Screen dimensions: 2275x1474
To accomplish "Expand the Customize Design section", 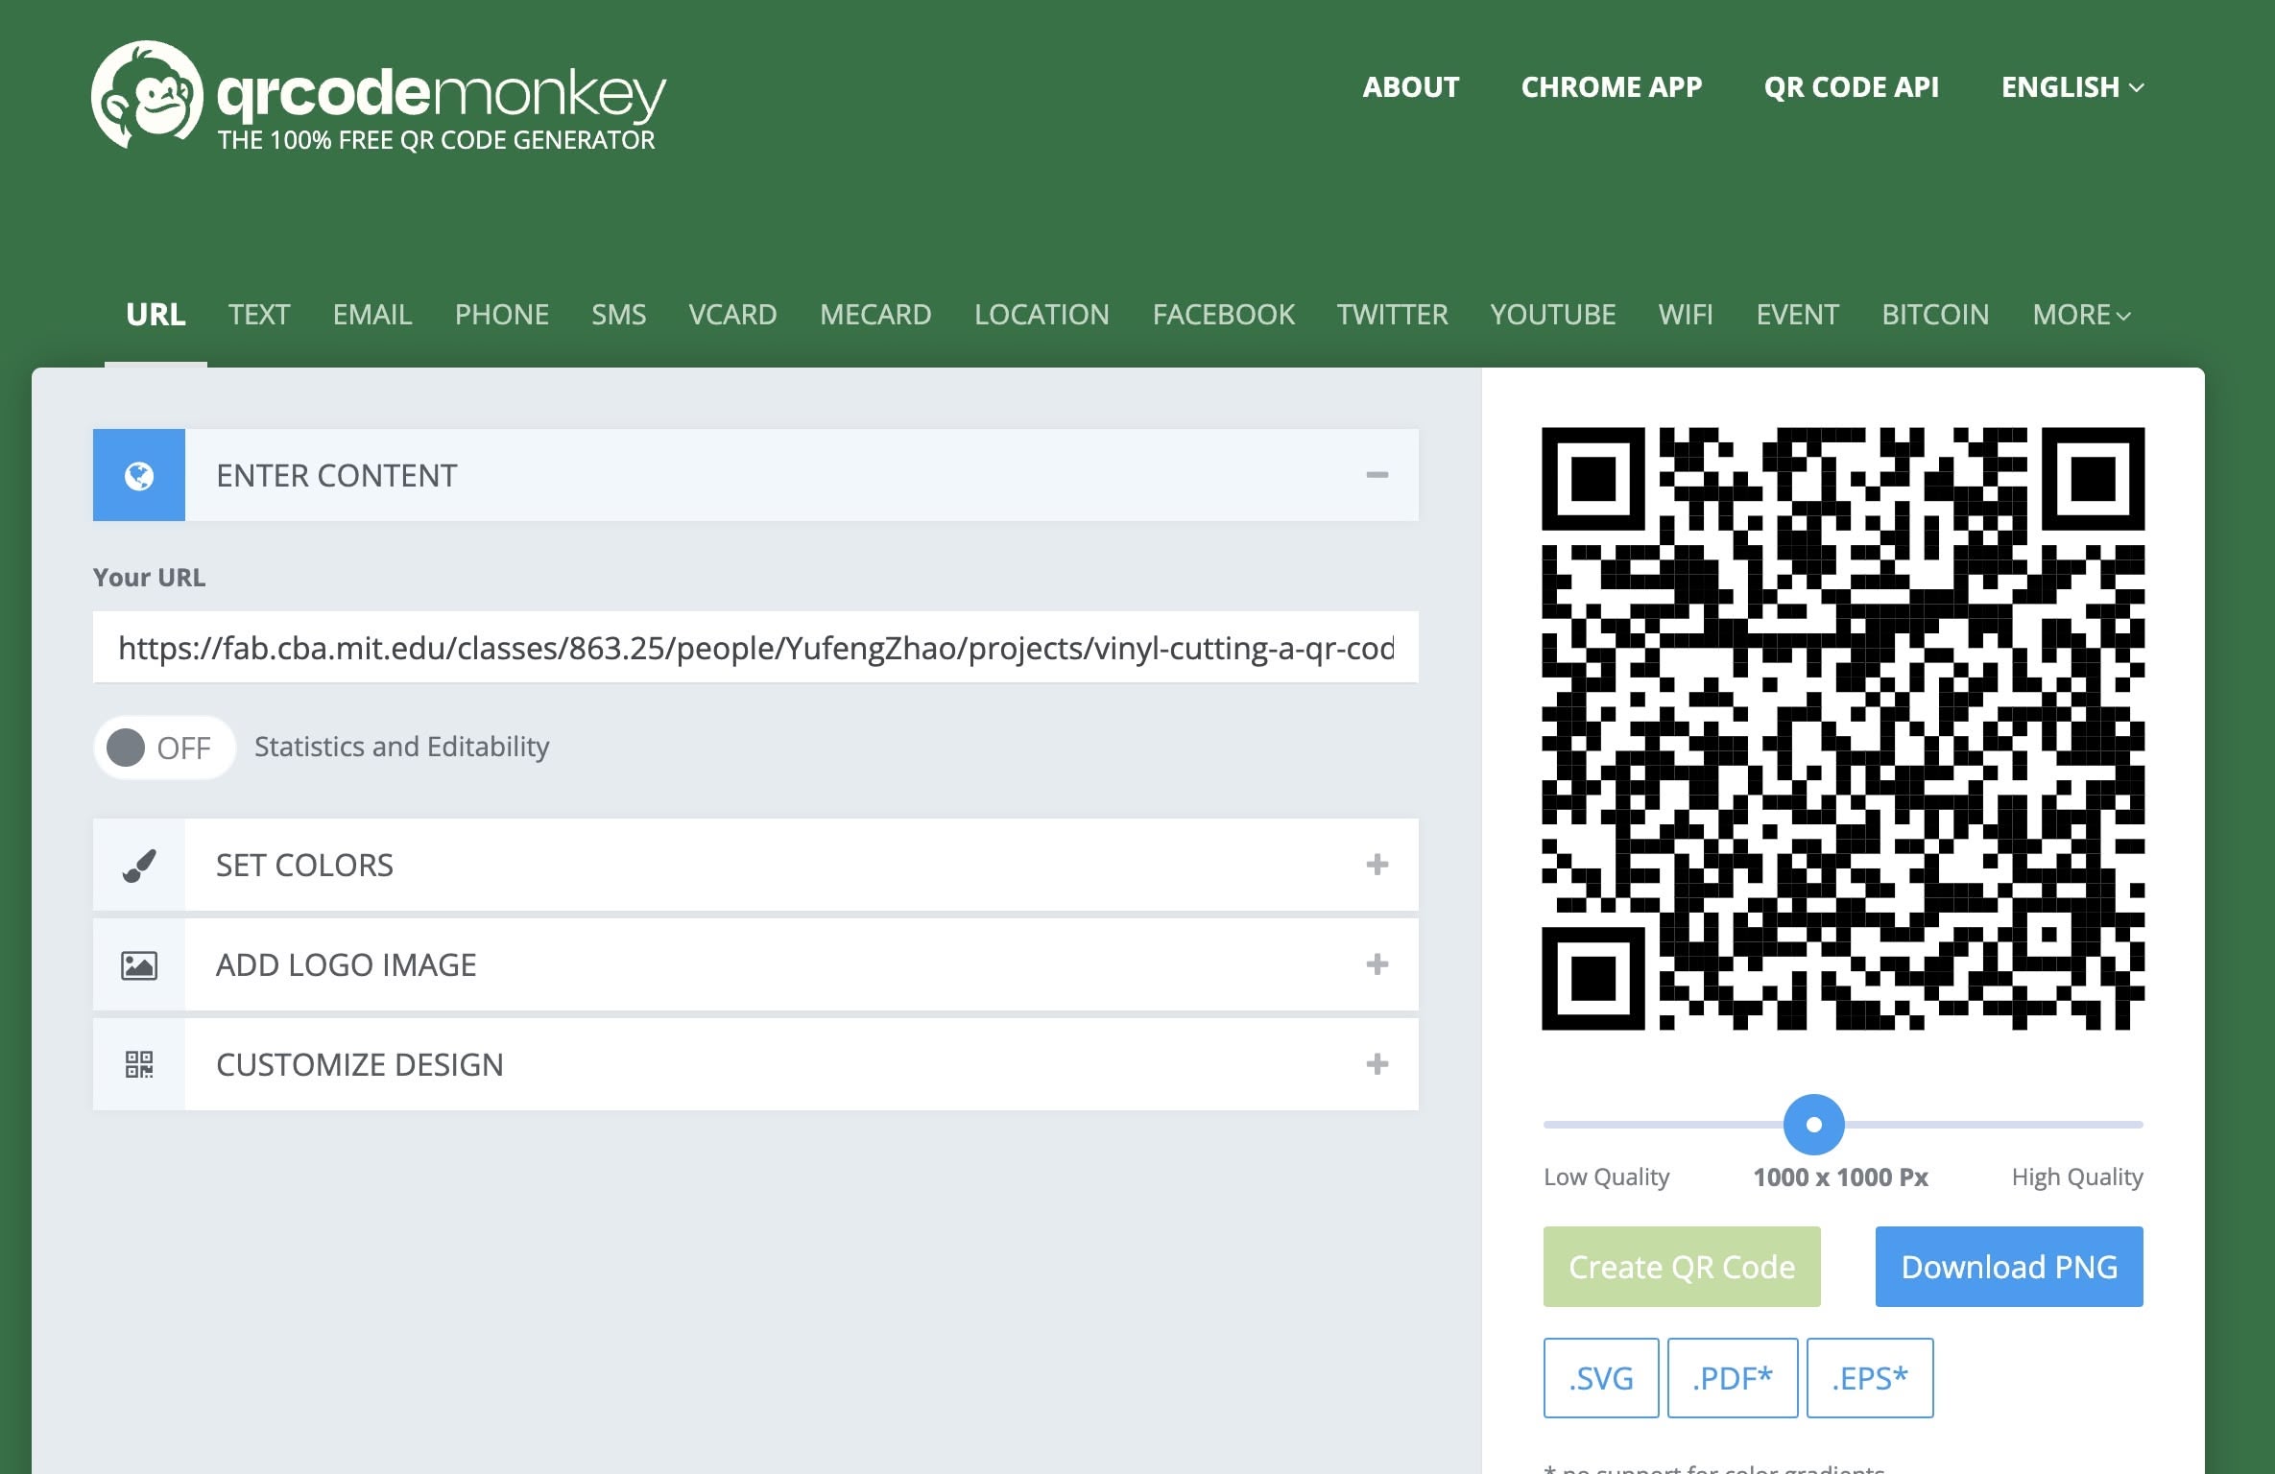I will pos(1377,1064).
